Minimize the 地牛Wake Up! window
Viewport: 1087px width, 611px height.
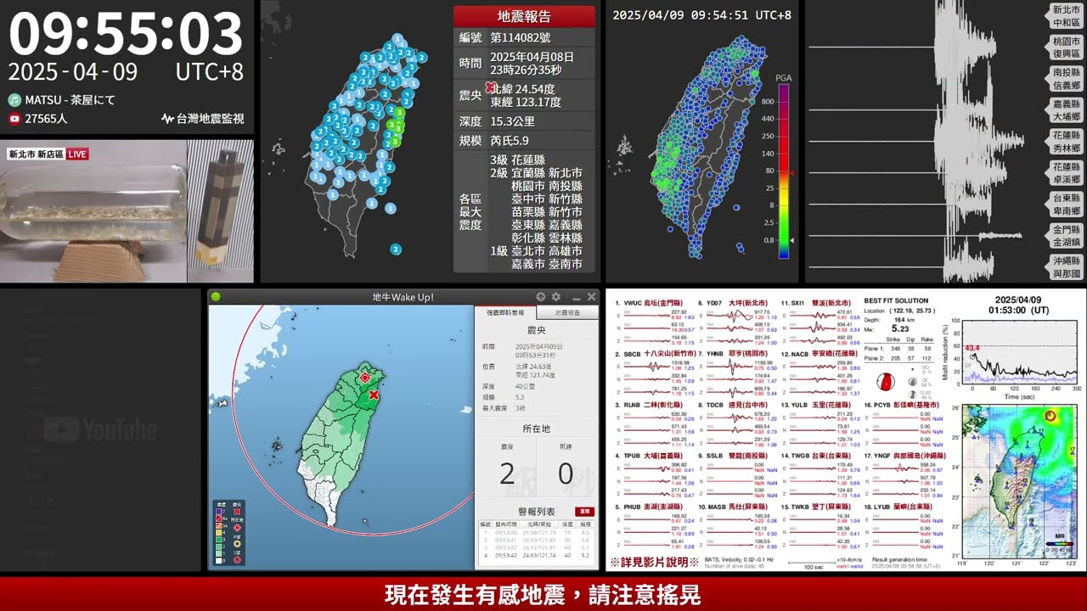pos(575,297)
